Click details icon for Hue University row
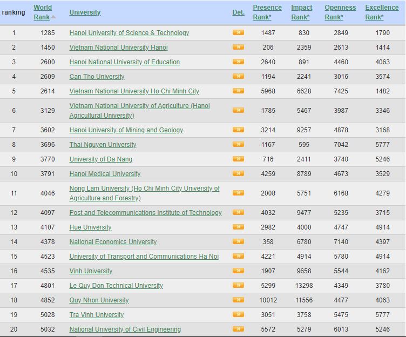Image resolution: width=406 pixels, height=337 pixels. click(238, 227)
